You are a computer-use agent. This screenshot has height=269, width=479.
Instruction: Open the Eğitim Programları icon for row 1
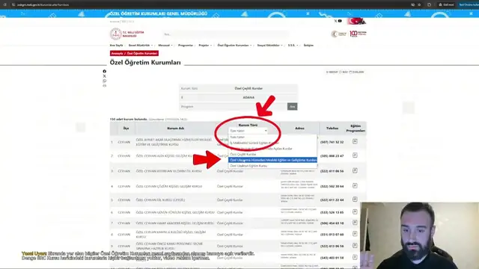[x=355, y=141]
